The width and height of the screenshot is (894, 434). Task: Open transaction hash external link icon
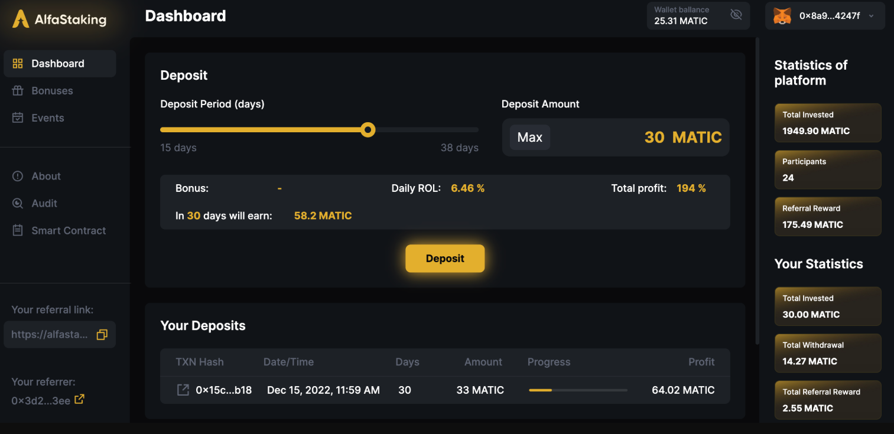[x=183, y=390]
